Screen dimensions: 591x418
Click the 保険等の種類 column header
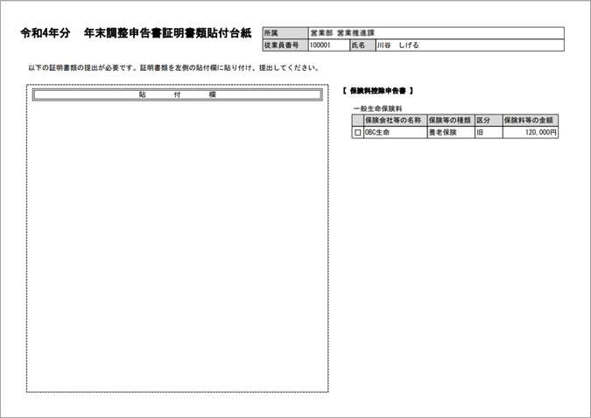[x=451, y=121]
